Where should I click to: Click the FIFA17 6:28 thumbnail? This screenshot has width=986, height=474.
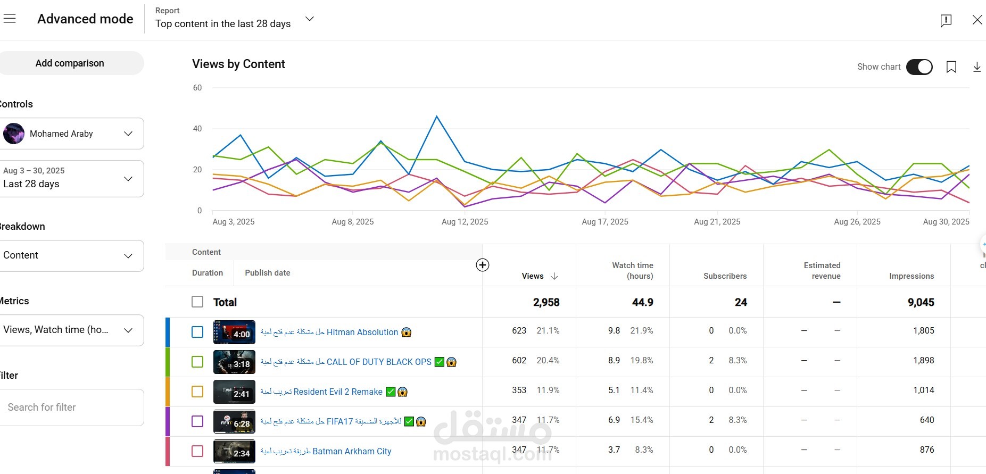coord(234,422)
